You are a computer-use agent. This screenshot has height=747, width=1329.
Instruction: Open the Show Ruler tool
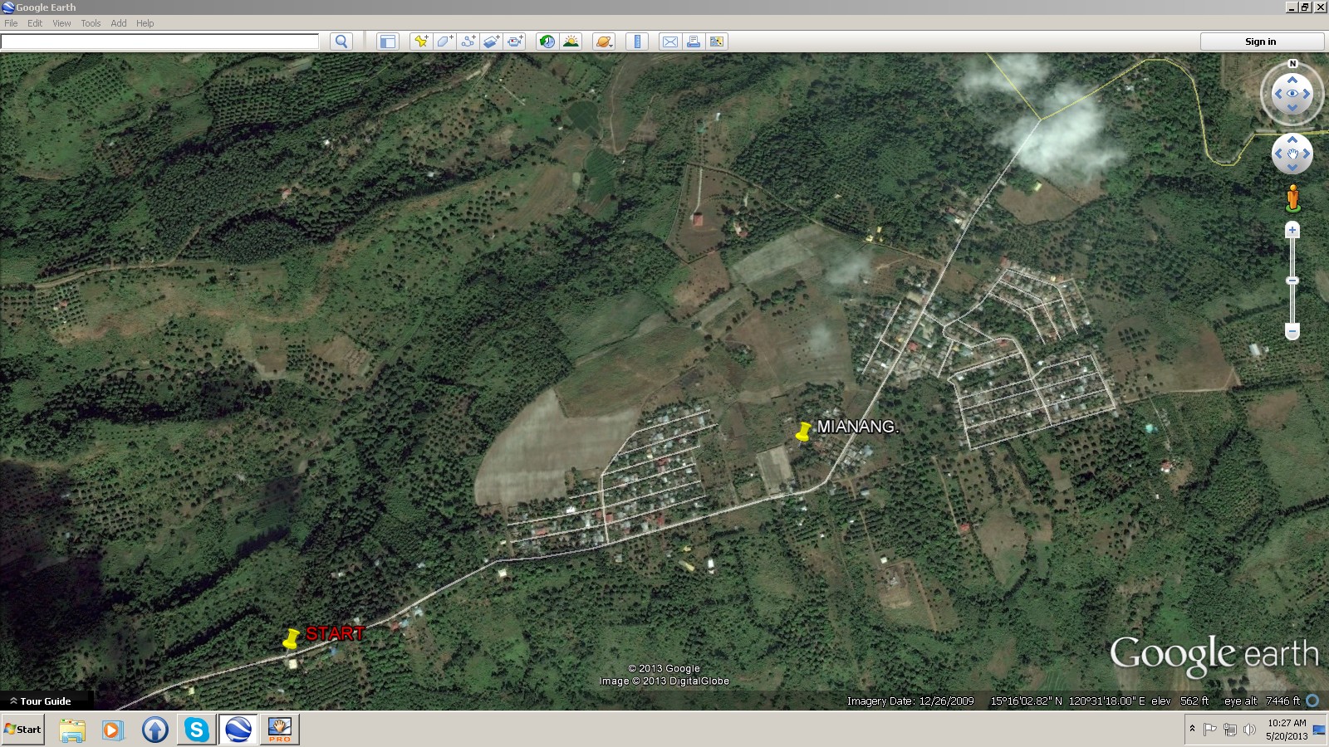pos(637,41)
